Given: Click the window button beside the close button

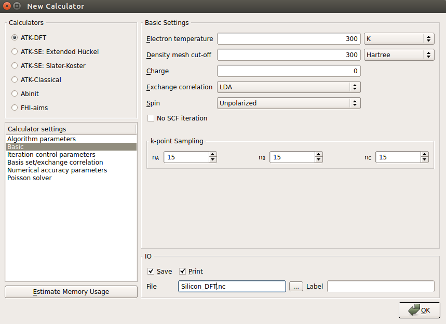Looking at the screenshot, I should [17, 6].
